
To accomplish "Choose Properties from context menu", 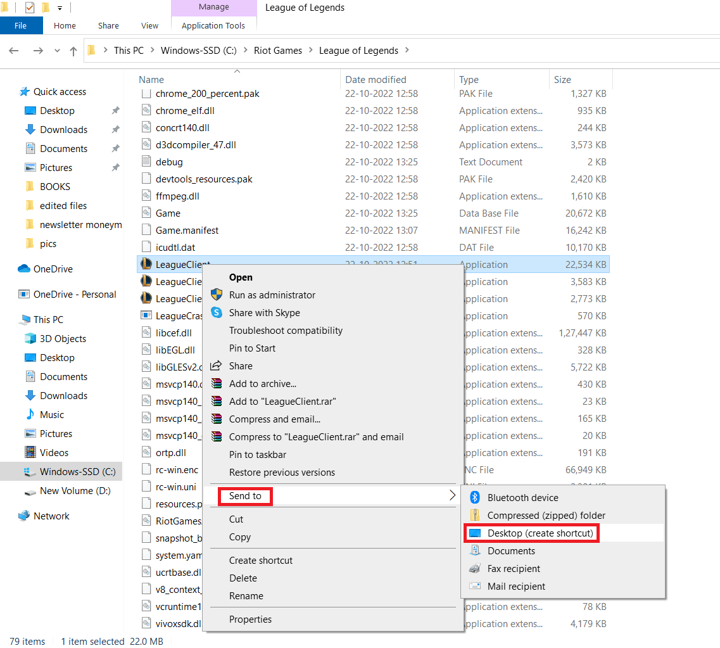I will coord(250,619).
